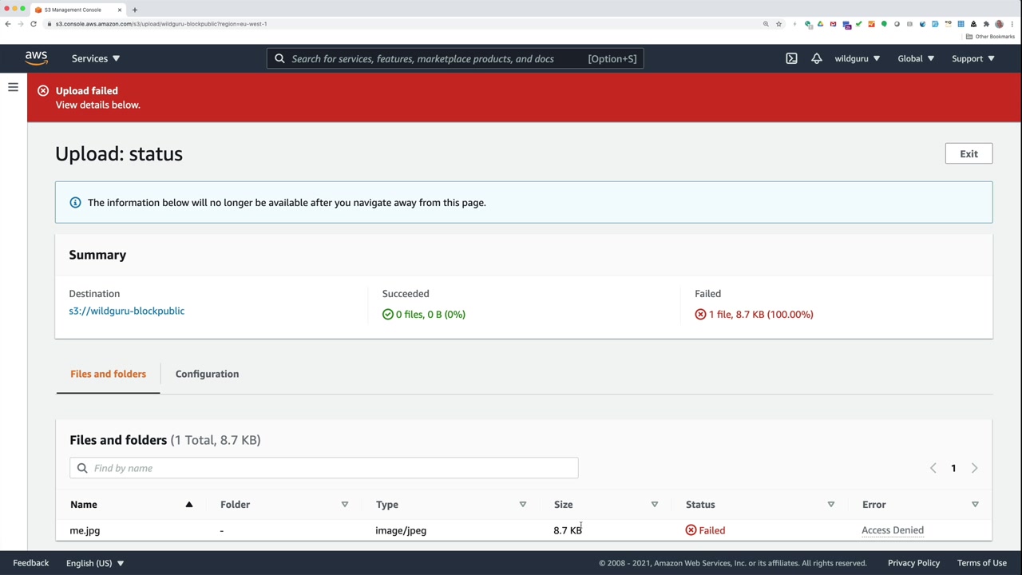Open the AWS console home logo
1022x575 pixels.
coord(36,58)
